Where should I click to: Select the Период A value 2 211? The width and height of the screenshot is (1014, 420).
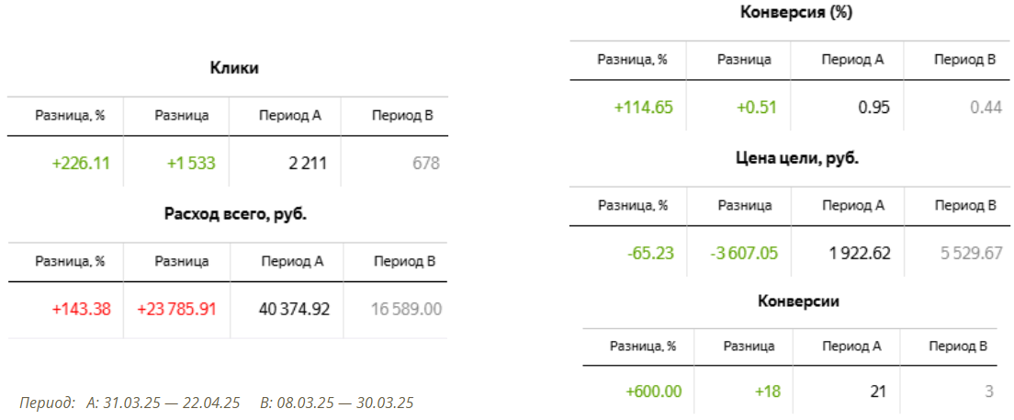click(x=307, y=164)
